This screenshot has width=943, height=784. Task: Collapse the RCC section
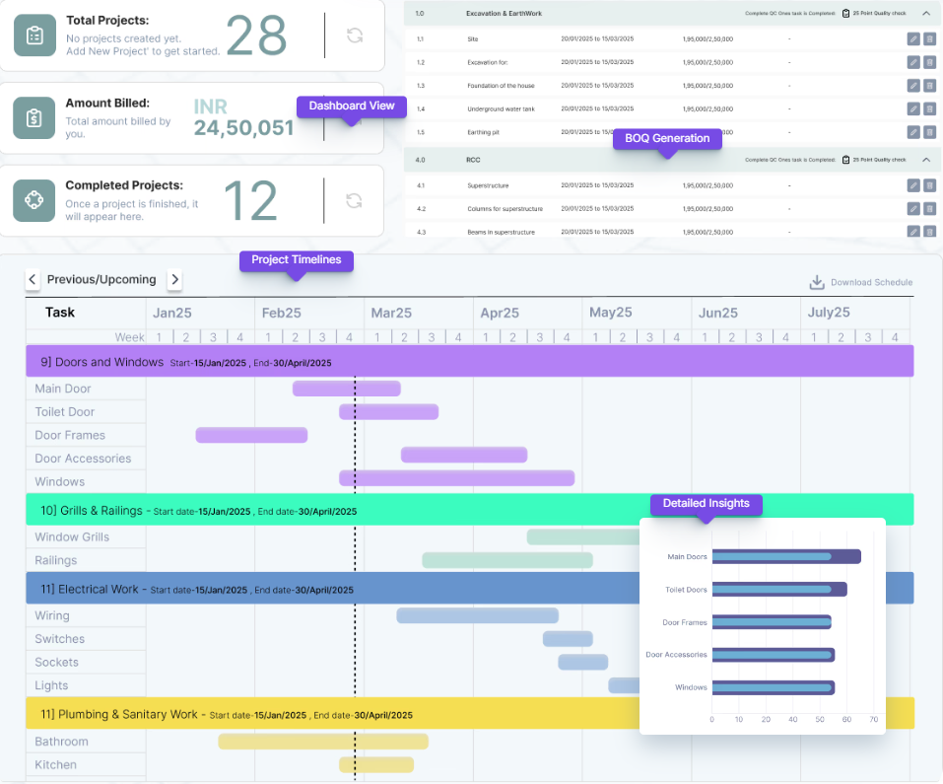coord(926,160)
